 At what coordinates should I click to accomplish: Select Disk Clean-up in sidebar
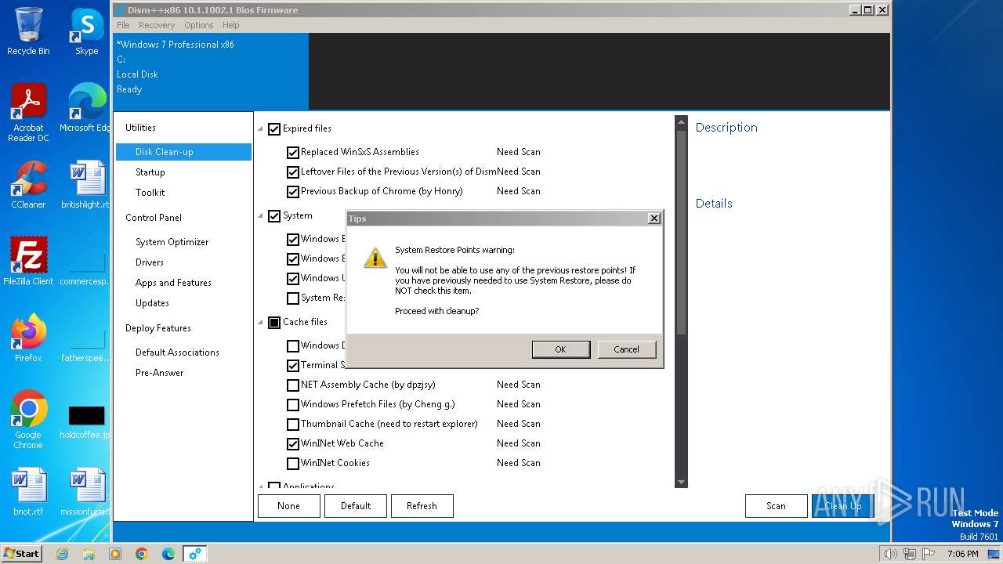pyautogui.click(x=183, y=152)
